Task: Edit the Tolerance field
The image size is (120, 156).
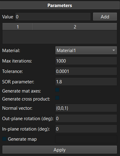Action: coord(86,71)
